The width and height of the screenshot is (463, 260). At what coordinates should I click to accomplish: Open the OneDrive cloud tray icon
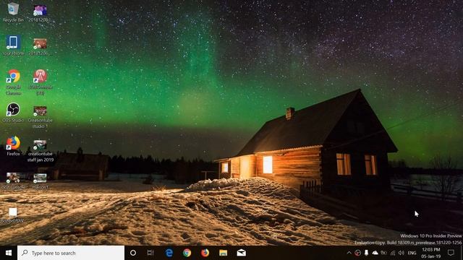(375, 253)
